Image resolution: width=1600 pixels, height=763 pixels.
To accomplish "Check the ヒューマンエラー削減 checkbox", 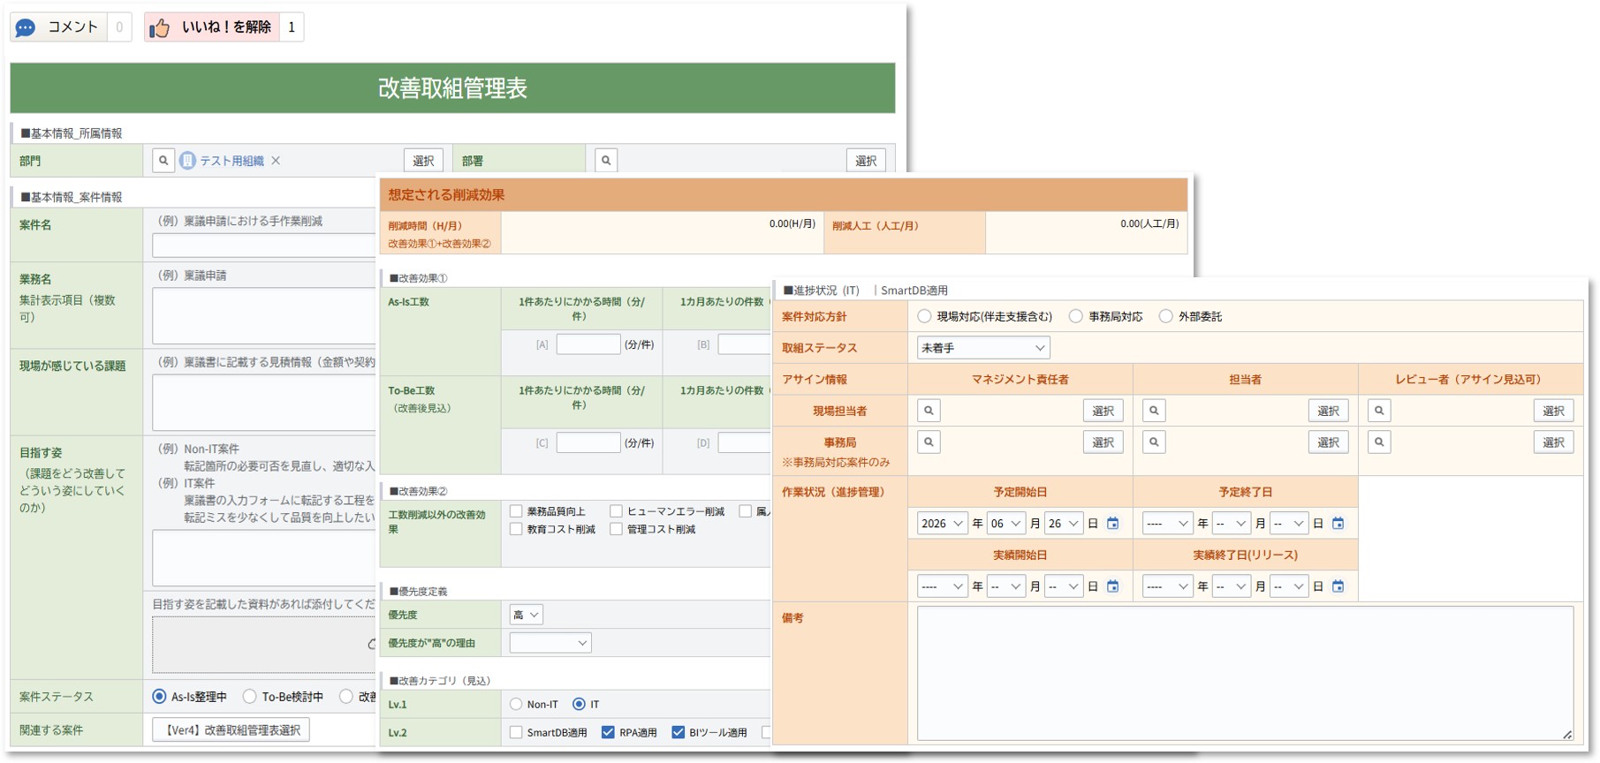I will [x=616, y=511].
